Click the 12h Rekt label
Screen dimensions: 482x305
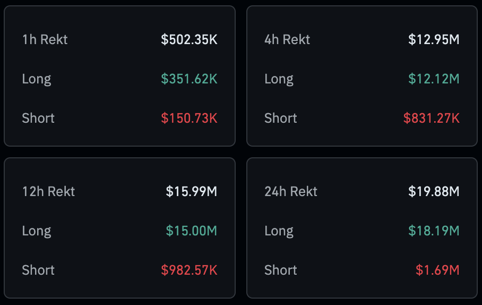(48, 191)
